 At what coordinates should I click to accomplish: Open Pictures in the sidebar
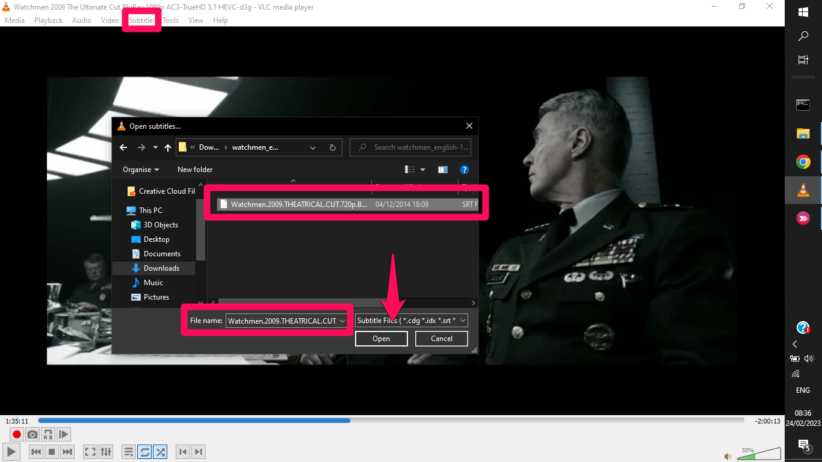[x=150, y=297]
